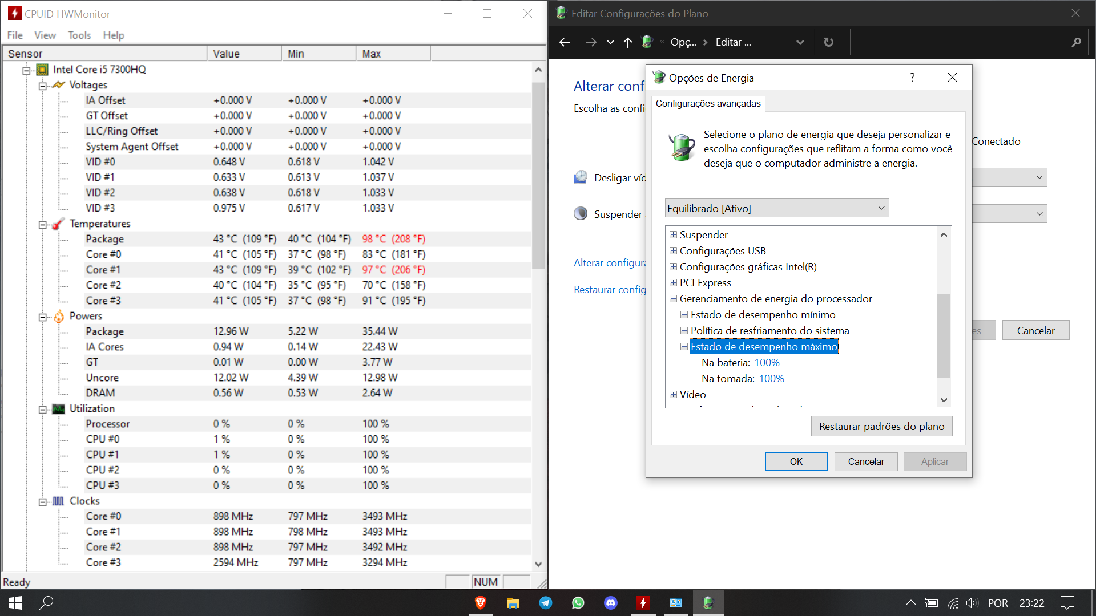Collapse Gerenciamento de energia do processador
This screenshot has height=616, width=1096.
[x=673, y=299]
